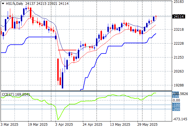Select the CCI(27) indicator label
This screenshot has width=188, height=128.
pos(8,94)
